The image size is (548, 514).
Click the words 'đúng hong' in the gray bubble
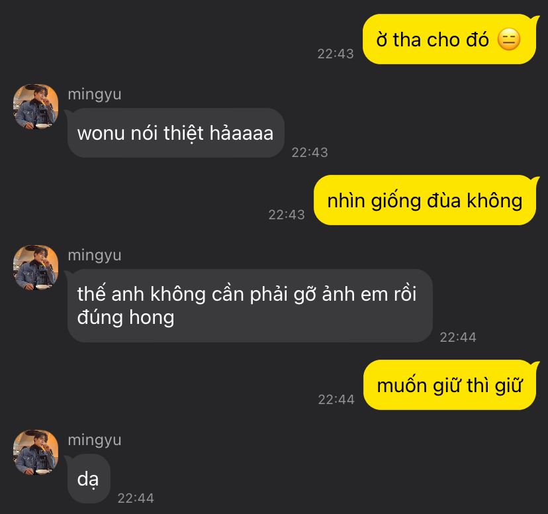click(x=126, y=318)
